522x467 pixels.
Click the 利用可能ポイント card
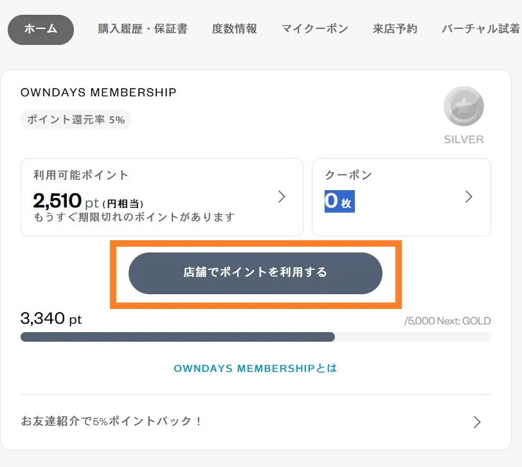(x=162, y=197)
